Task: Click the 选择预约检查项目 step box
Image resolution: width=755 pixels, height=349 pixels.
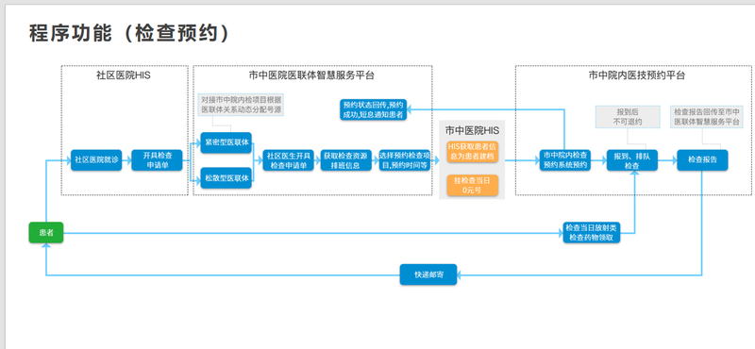Action: tap(405, 160)
